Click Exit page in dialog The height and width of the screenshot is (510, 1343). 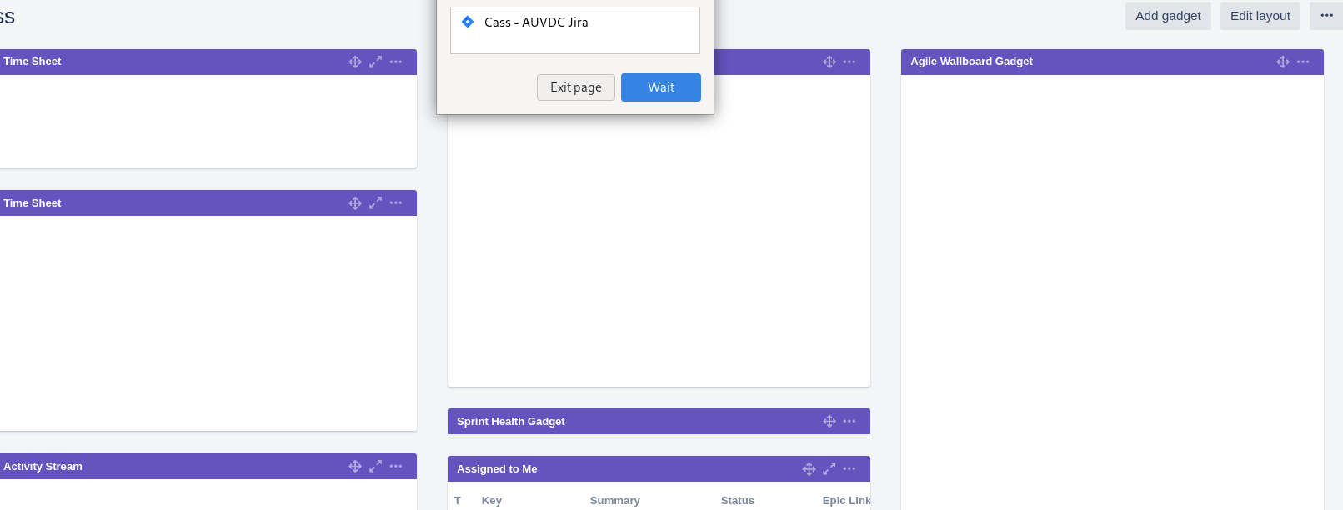(x=575, y=87)
